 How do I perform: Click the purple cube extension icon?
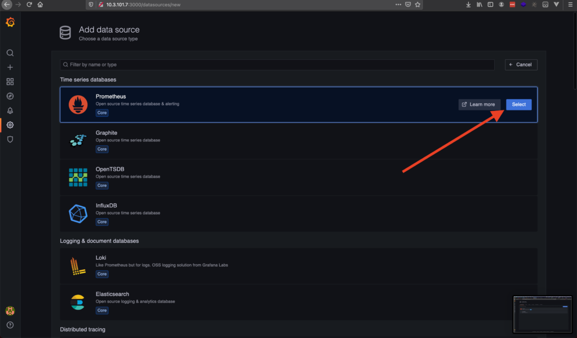523,5
